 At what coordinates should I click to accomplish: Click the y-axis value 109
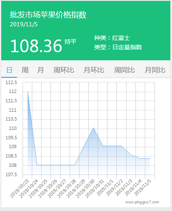[x=13, y=146]
